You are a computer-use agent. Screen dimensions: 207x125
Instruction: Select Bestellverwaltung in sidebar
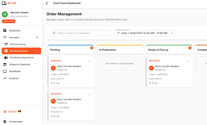tap(21, 51)
